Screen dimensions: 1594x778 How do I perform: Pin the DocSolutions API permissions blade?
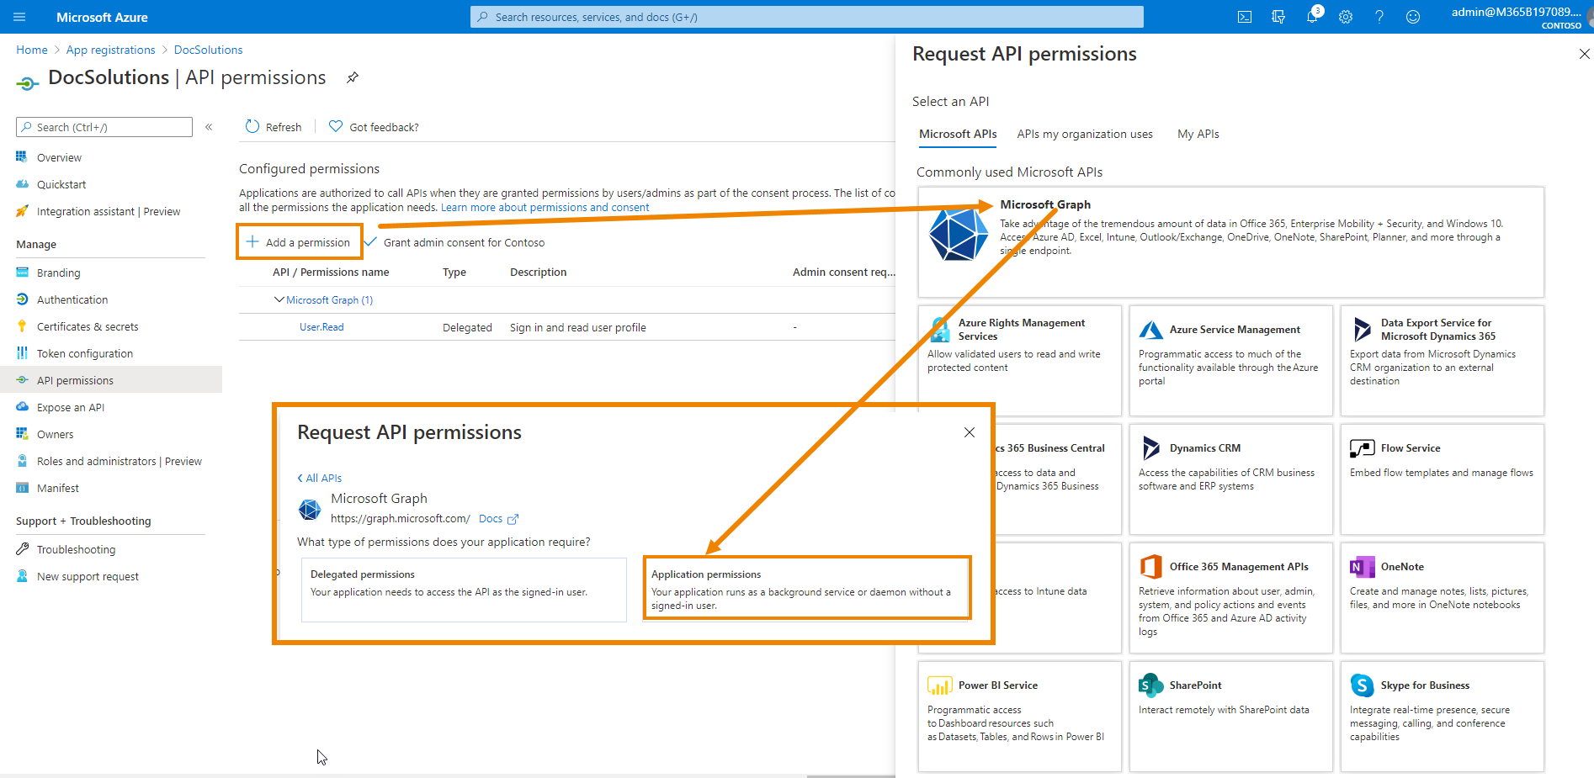point(353,77)
